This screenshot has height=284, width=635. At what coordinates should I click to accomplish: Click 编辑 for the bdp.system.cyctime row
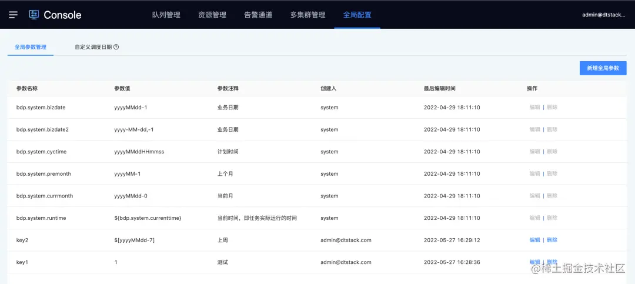pos(534,152)
